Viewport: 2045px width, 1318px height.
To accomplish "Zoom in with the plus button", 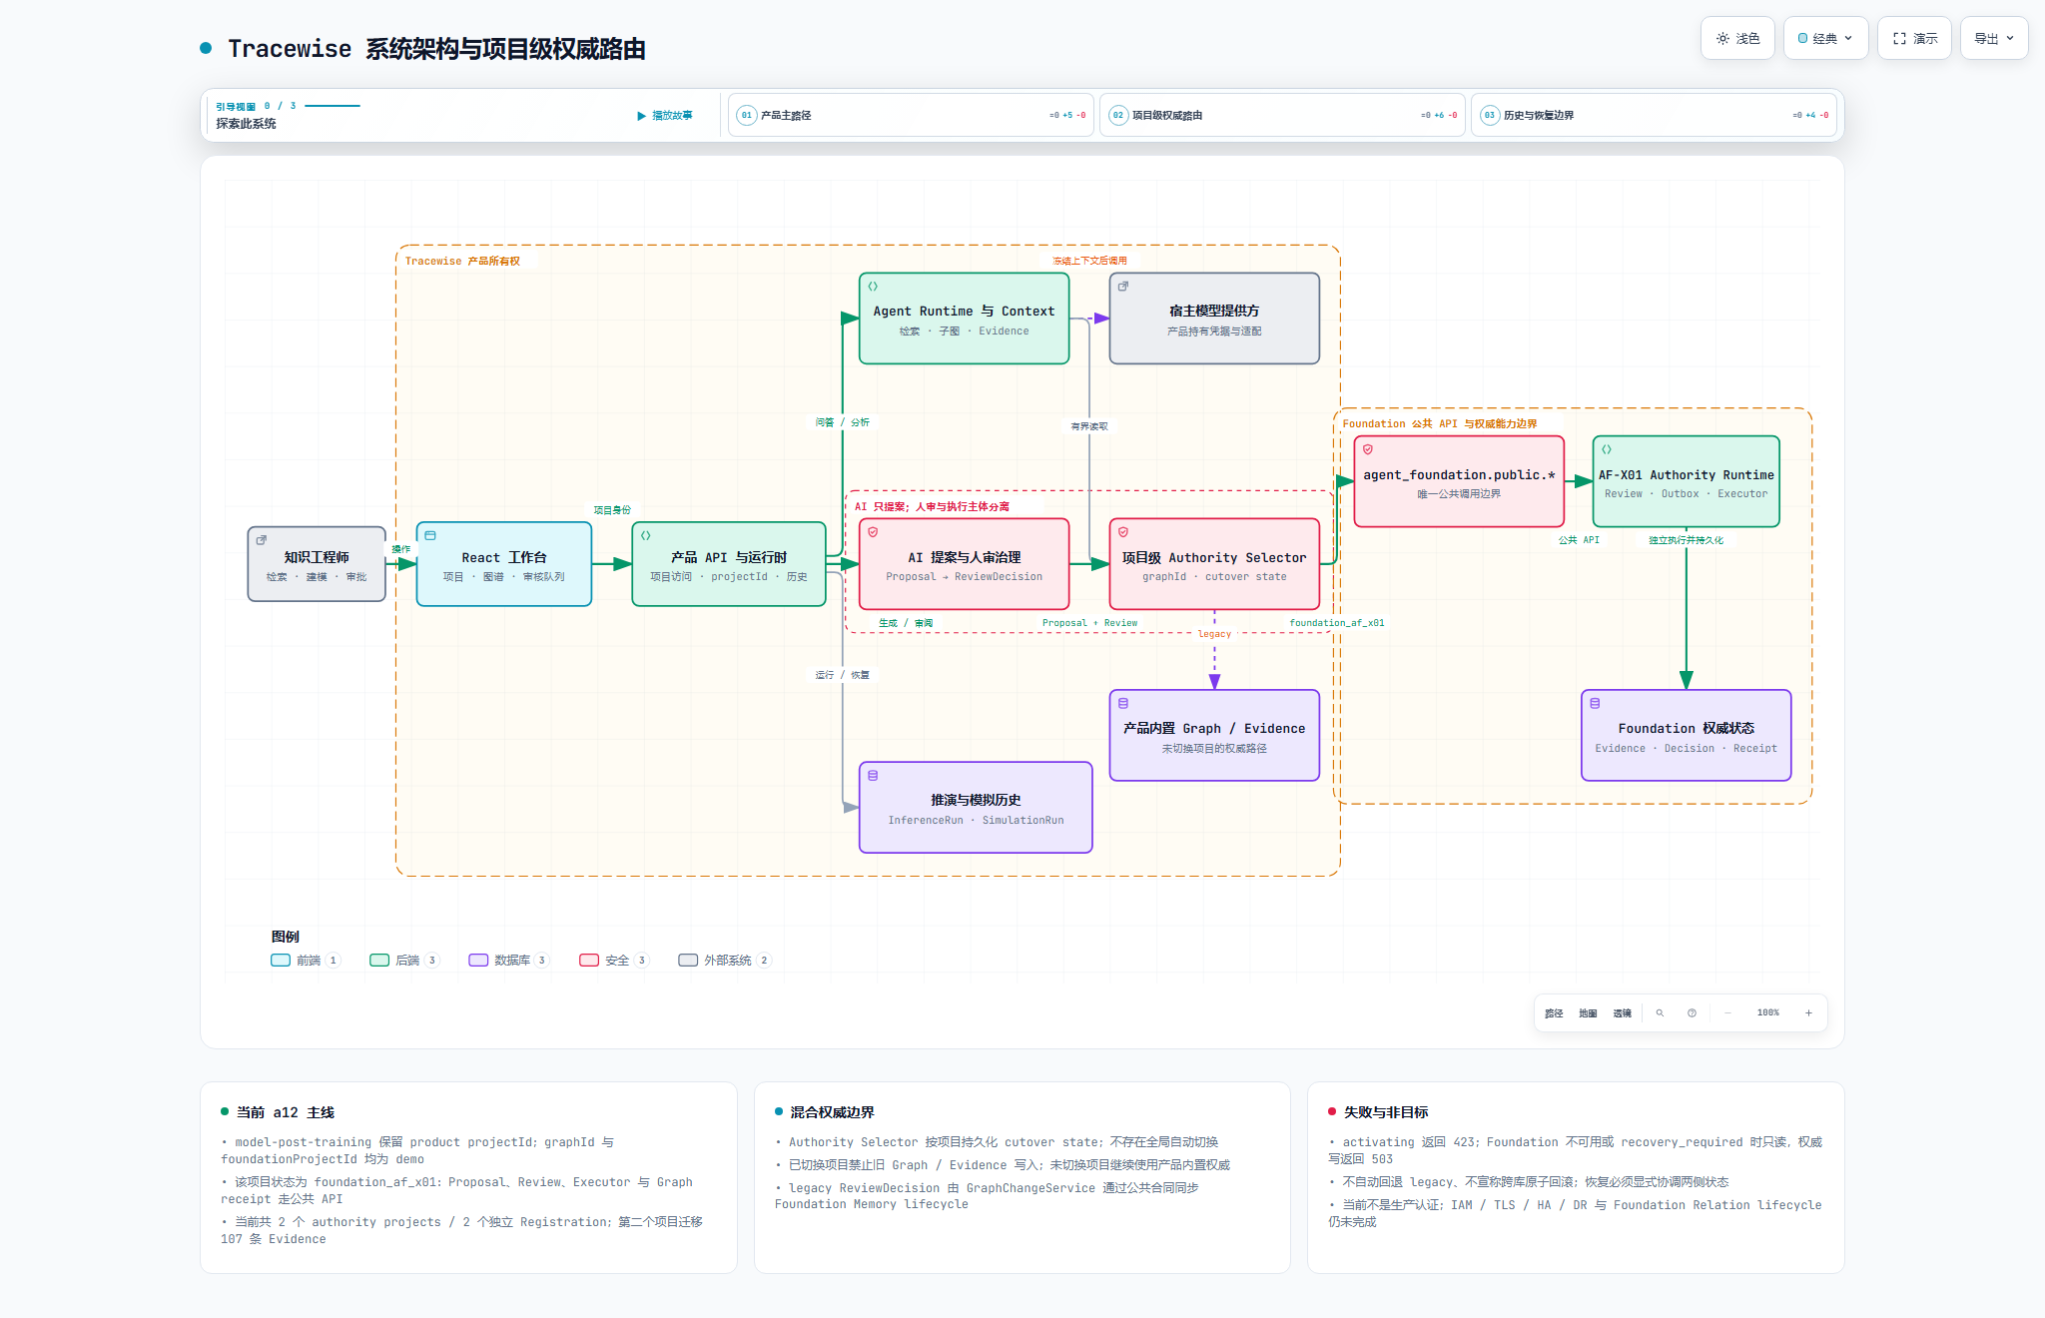I will [1808, 1013].
